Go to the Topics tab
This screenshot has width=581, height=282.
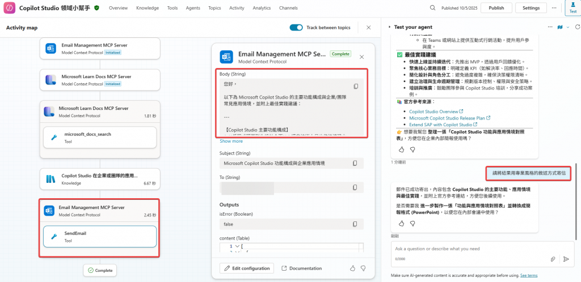point(214,8)
